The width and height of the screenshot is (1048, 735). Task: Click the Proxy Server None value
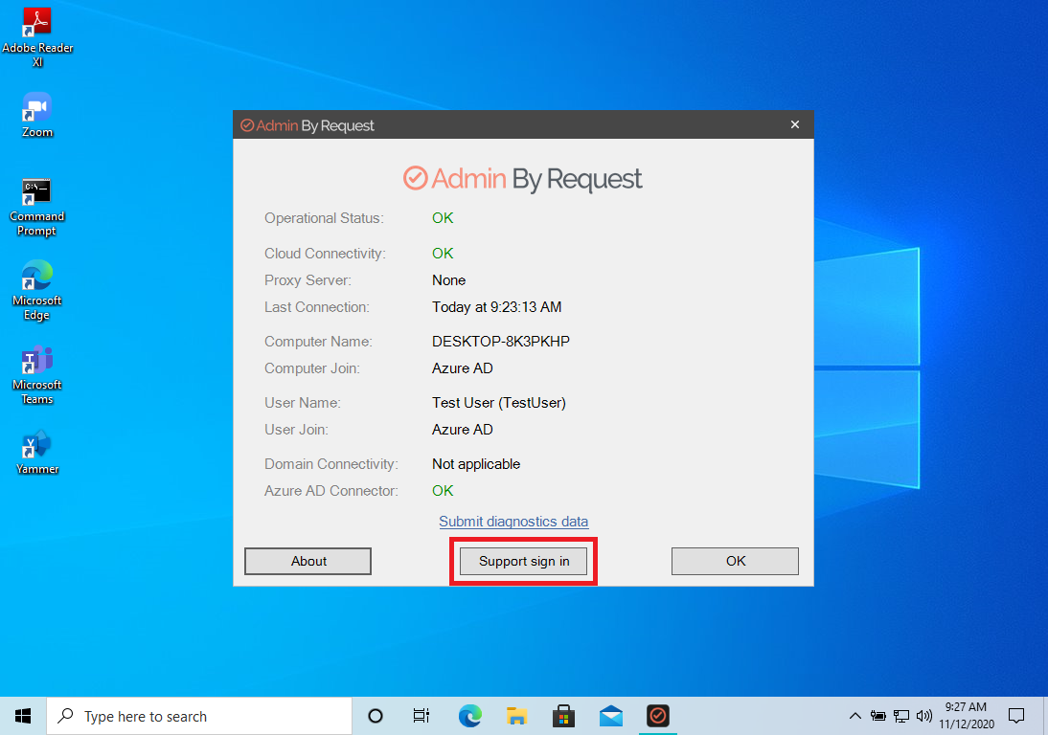point(448,280)
